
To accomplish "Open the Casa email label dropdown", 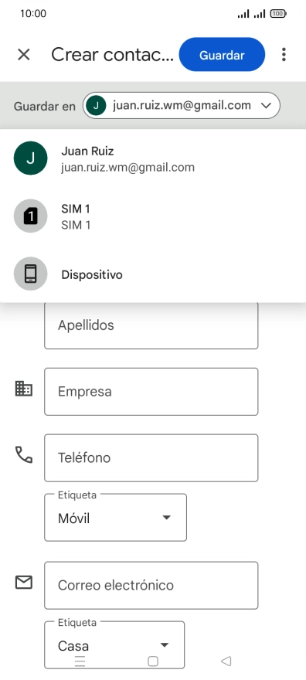I will [114, 645].
